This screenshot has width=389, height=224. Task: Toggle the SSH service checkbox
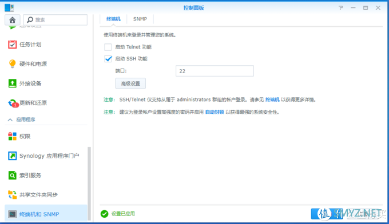(108, 59)
